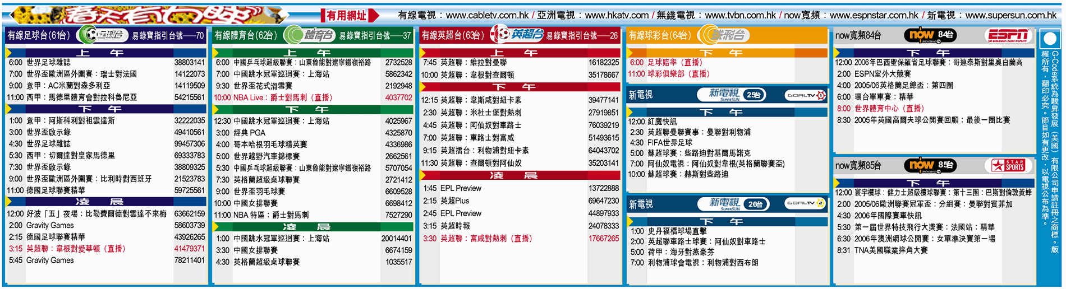Viewport: 1066px width, 289px height.
Task: Click red 球彩俱樂部（直播） listing
Action: pos(679,74)
